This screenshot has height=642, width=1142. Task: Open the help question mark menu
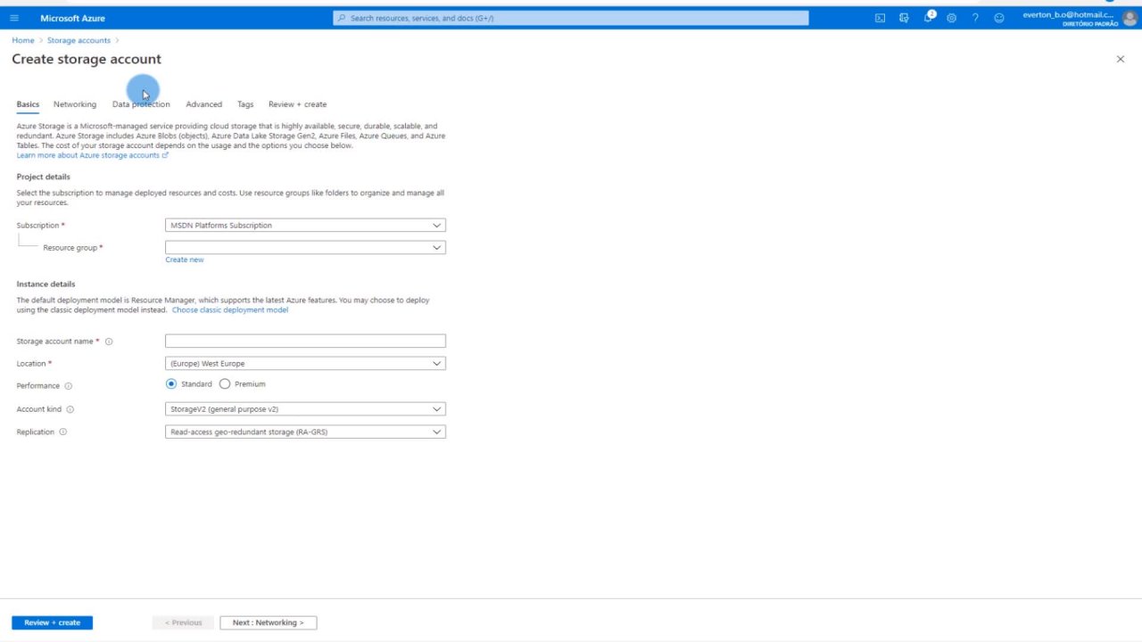(975, 18)
